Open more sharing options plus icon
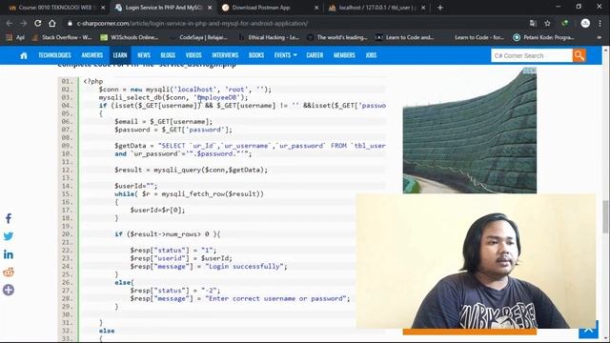 coord(9,290)
